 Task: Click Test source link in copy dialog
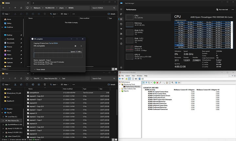pos(50,43)
